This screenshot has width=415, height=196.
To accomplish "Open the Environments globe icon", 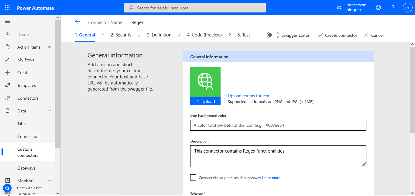I will 339,8.
